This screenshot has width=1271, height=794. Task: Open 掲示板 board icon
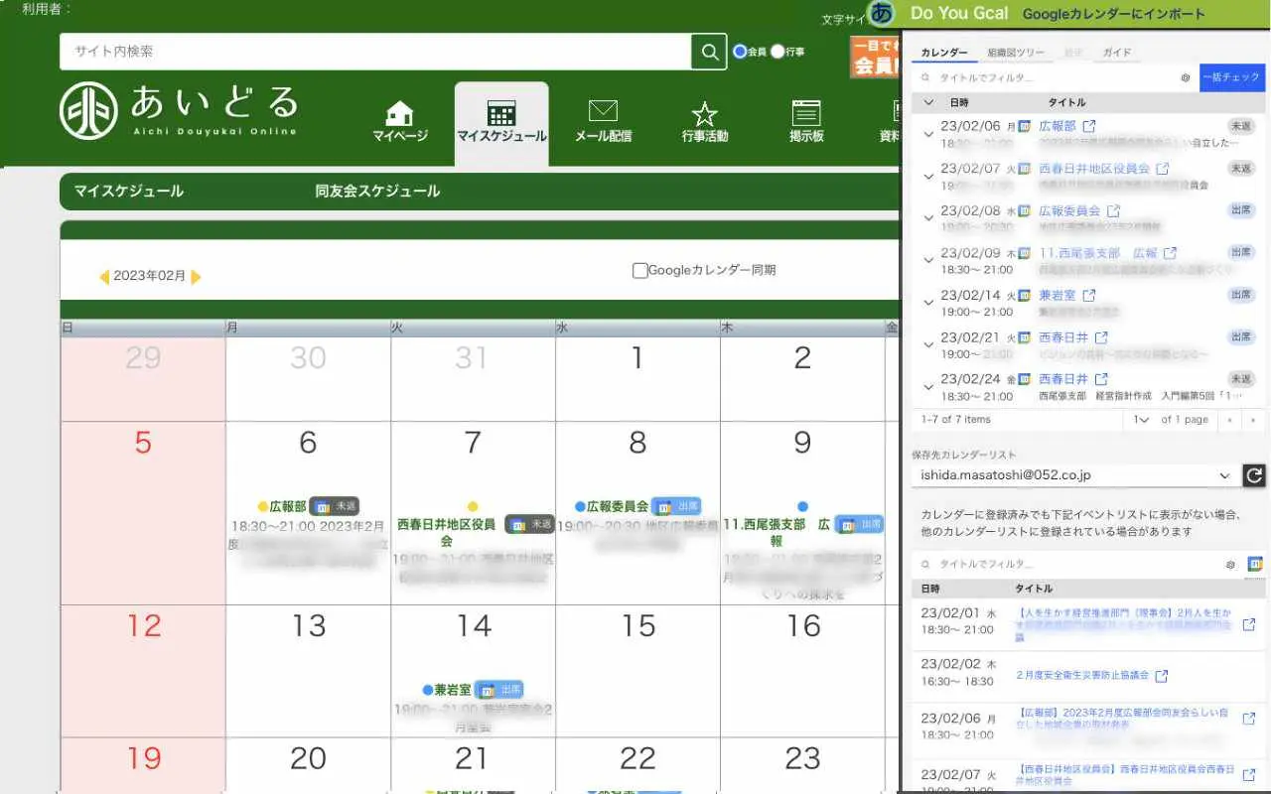[x=806, y=113]
